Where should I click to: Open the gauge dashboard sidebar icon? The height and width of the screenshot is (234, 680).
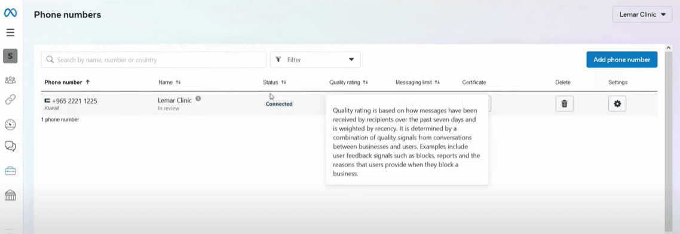point(10,125)
